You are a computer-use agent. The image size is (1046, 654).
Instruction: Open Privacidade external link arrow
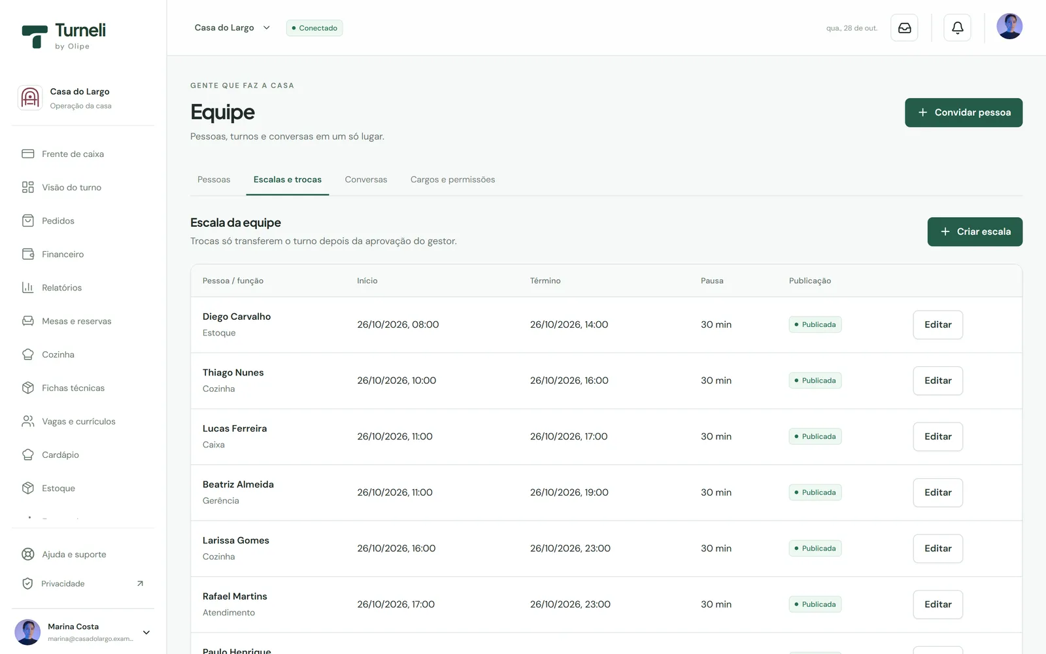click(x=140, y=583)
